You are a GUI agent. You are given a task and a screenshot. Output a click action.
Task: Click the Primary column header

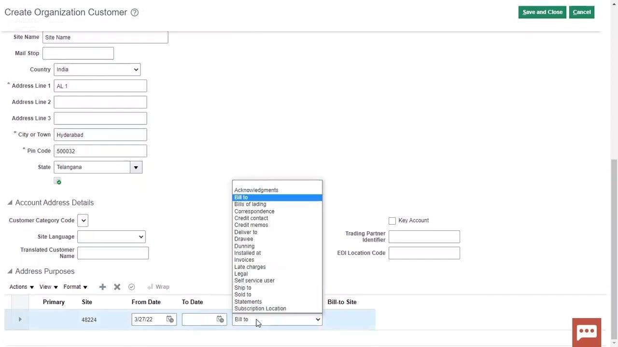[x=54, y=302]
